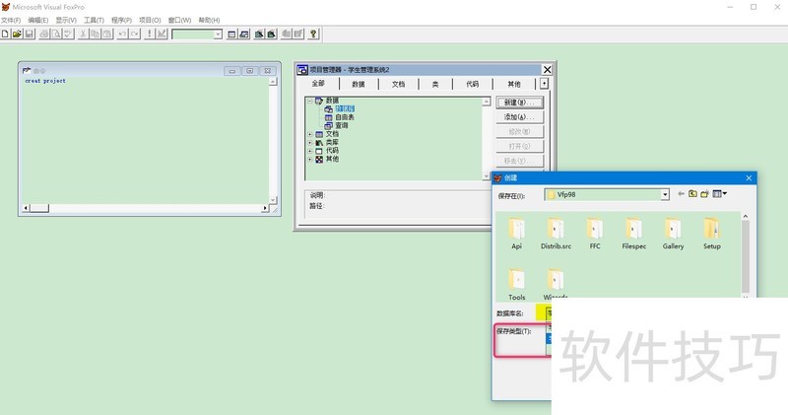Click the Modify Form toolbar icon
788x415 pixels.
[x=162, y=34]
